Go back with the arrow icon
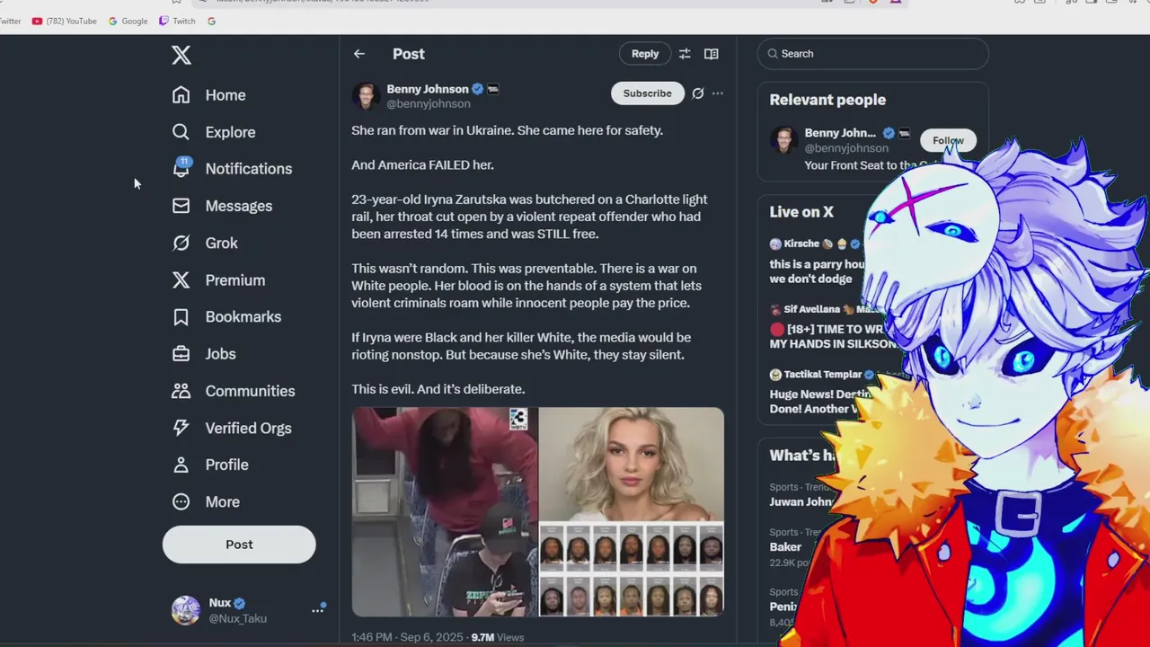 point(359,54)
